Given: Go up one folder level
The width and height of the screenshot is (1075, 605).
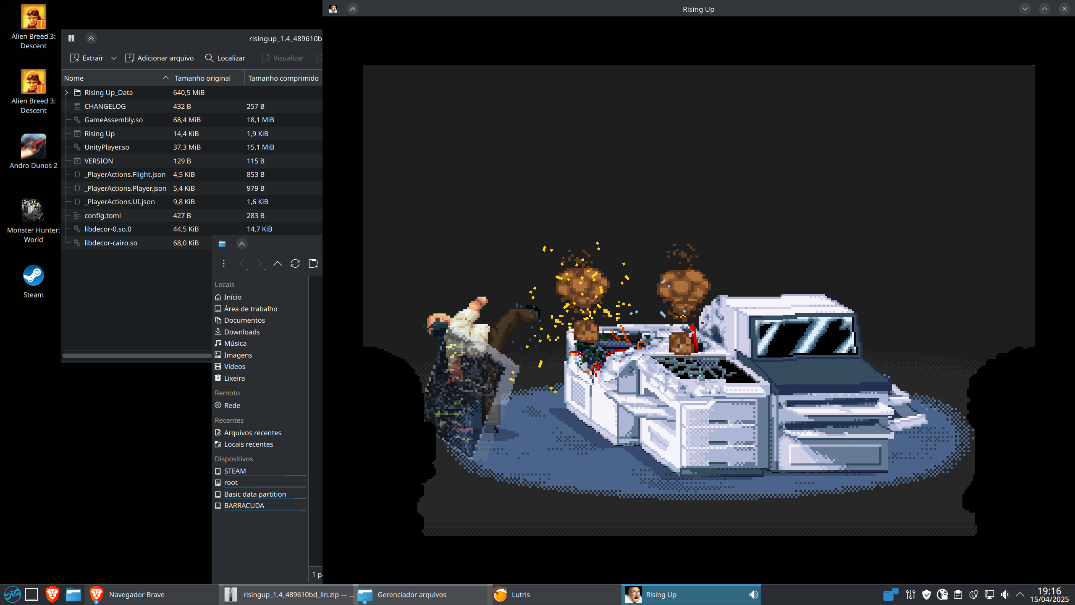Looking at the screenshot, I should 278,263.
